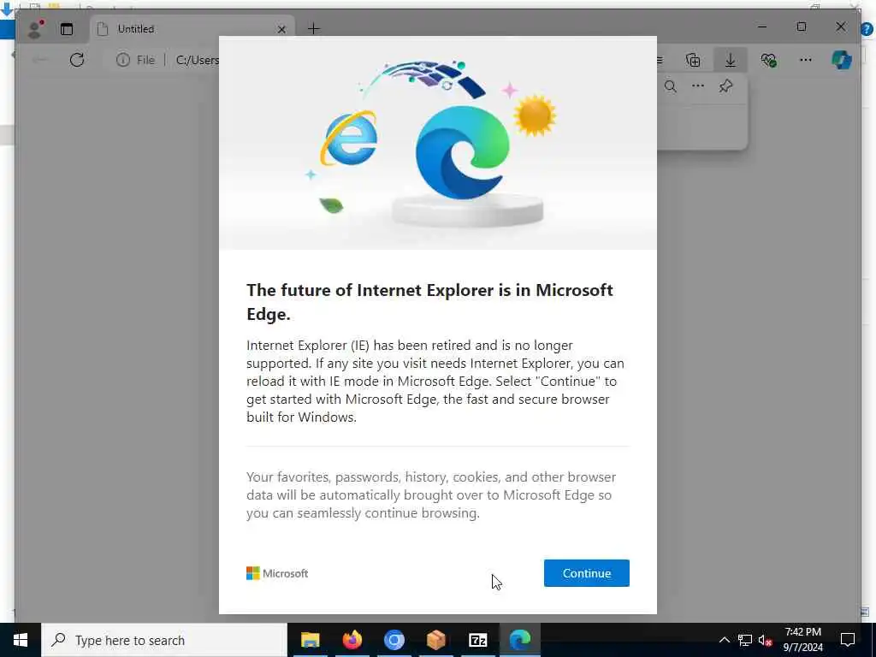Open Copilot sidebar icon
The width and height of the screenshot is (876, 657).
[x=842, y=60]
